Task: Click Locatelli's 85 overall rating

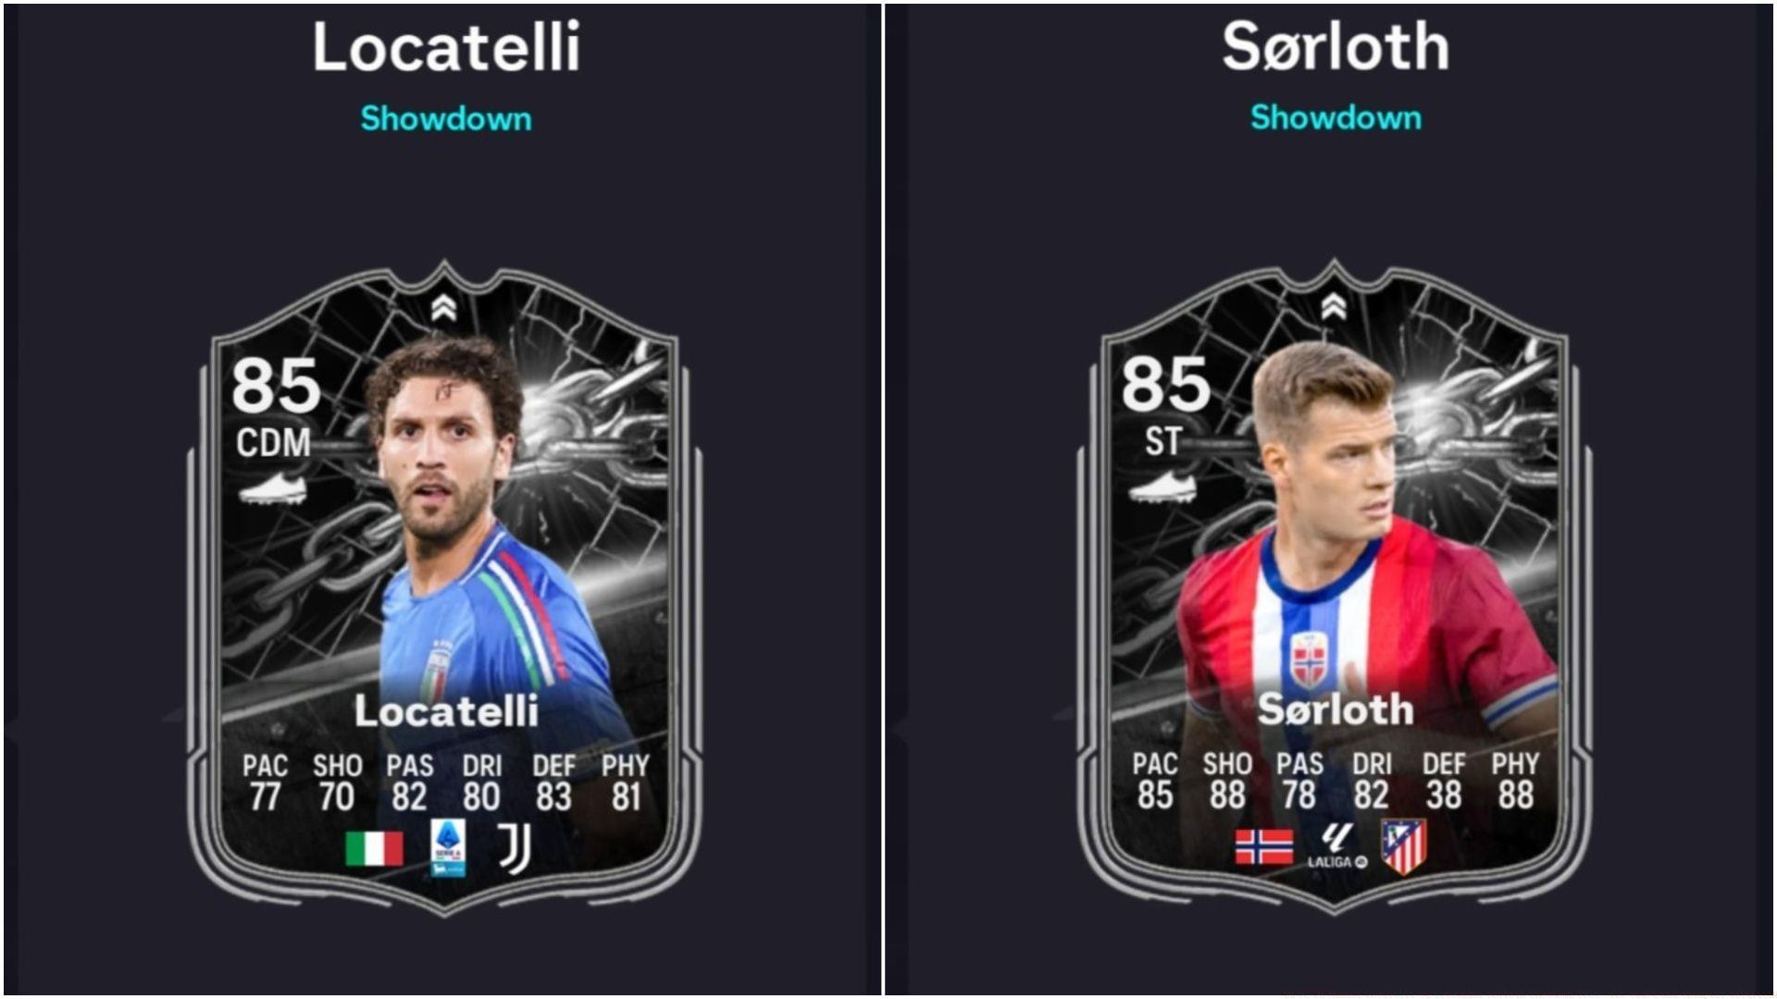Action: point(276,386)
